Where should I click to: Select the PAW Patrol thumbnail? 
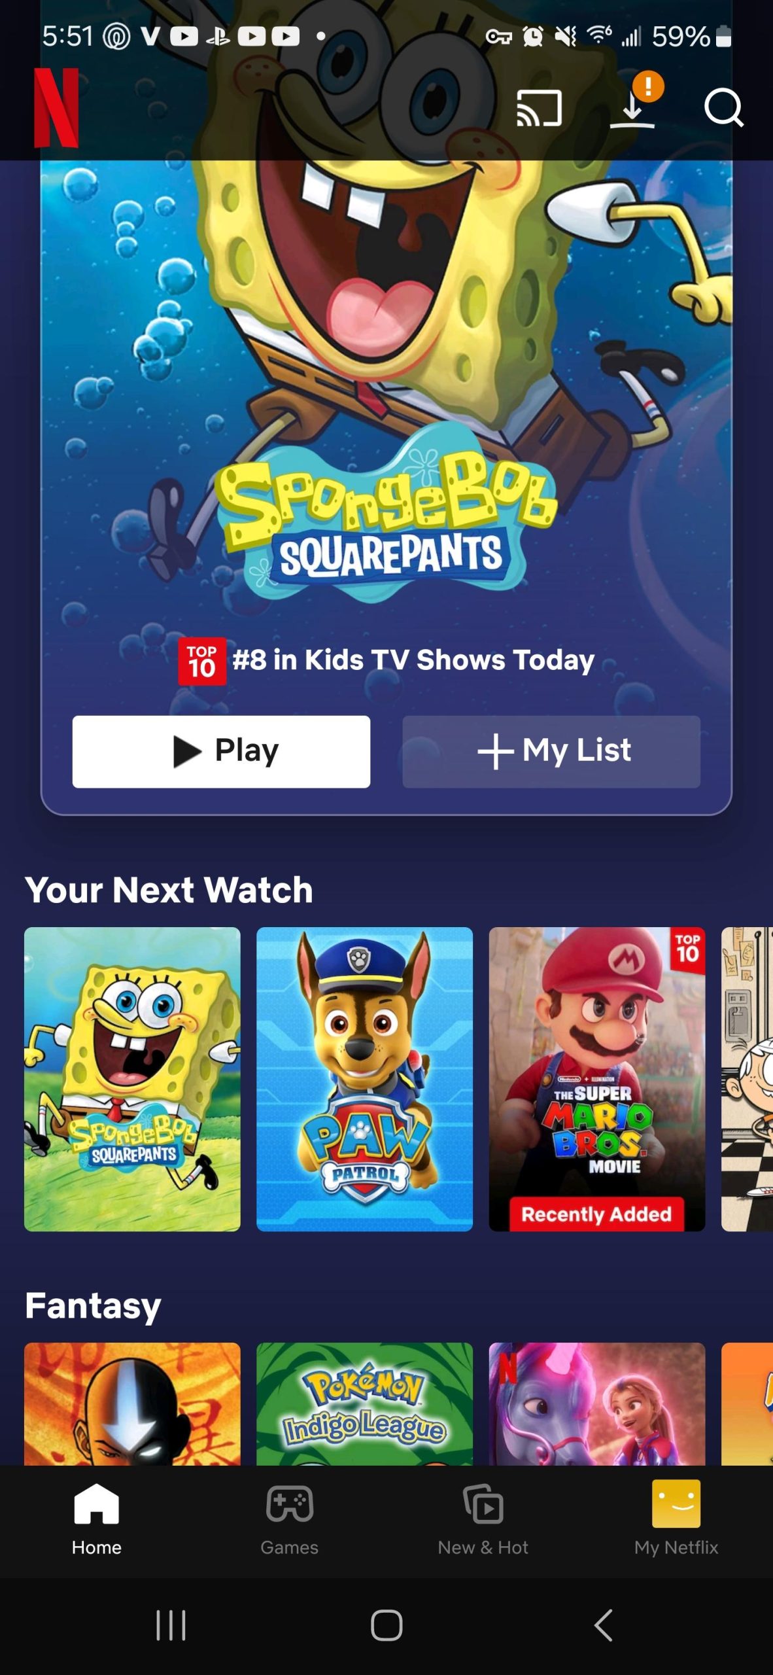pos(364,1079)
